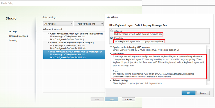Click the Create Policy window title
215x108 pixels.
(7, 3)
